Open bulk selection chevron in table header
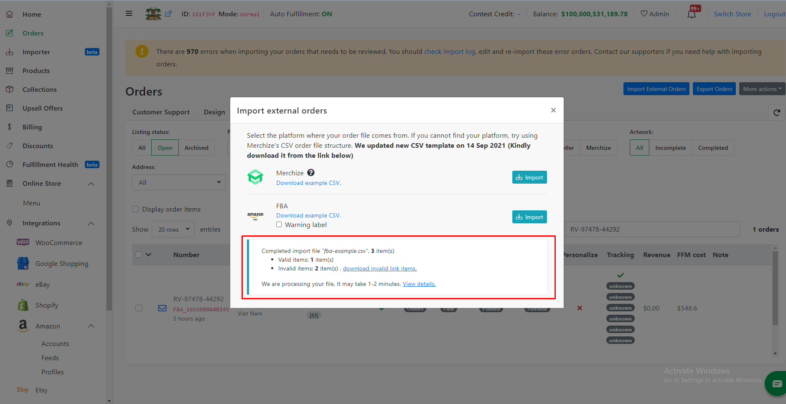Screen dimensions: 786x404 click(x=148, y=255)
